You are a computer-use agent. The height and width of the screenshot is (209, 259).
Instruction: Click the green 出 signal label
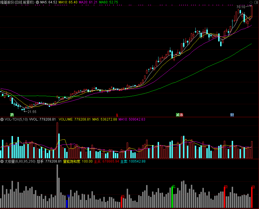[173, 186]
